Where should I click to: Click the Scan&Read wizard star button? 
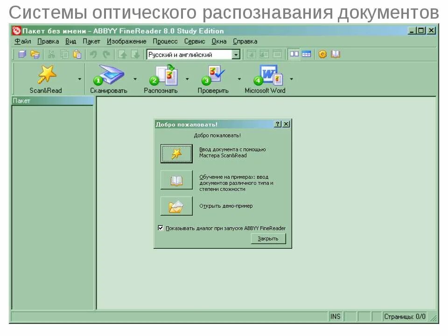click(46, 79)
